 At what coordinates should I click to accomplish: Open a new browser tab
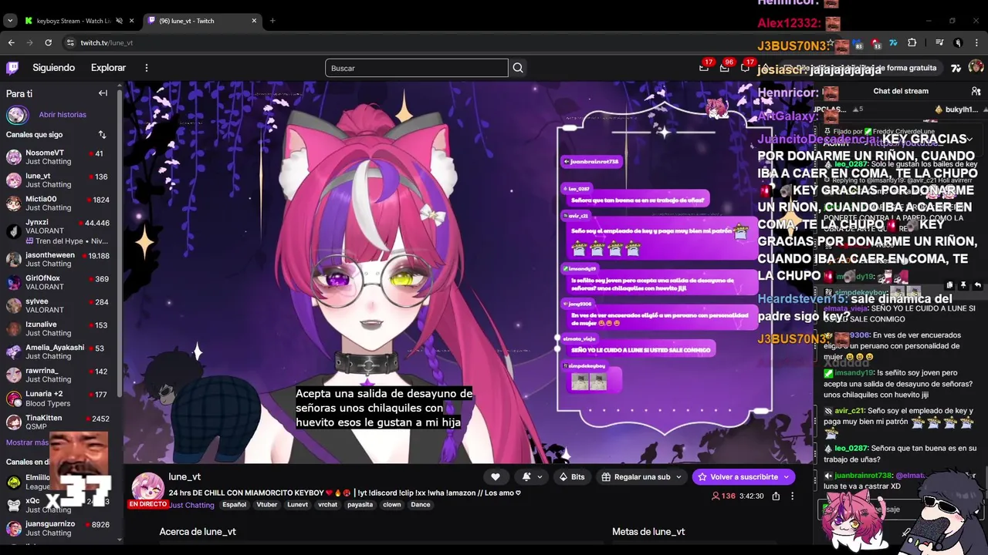(x=272, y=21)
